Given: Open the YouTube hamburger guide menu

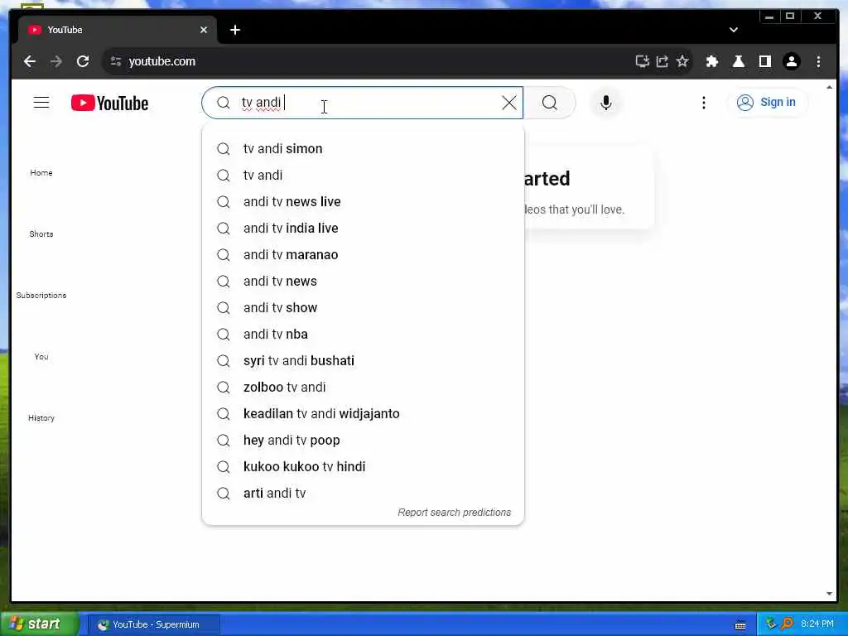Looking at the screenshot, I should pos(41,103).
